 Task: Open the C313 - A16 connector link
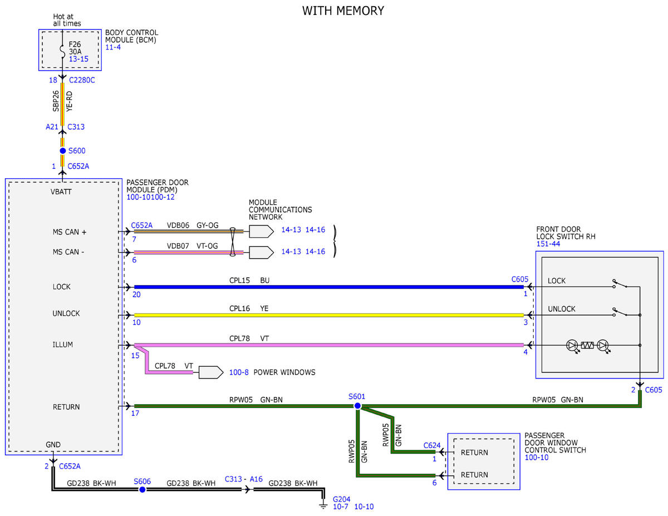point(243,479)
